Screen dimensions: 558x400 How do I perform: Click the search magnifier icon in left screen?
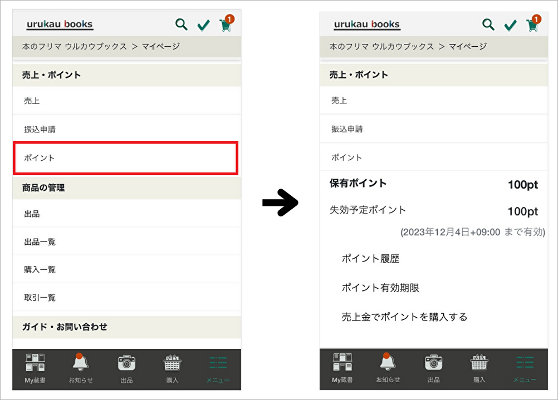click(182, 24)
